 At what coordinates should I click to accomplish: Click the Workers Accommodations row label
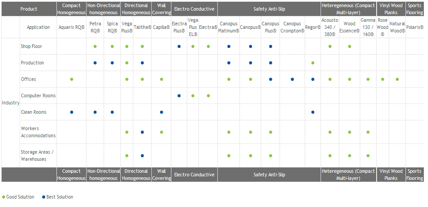(38, 132)
